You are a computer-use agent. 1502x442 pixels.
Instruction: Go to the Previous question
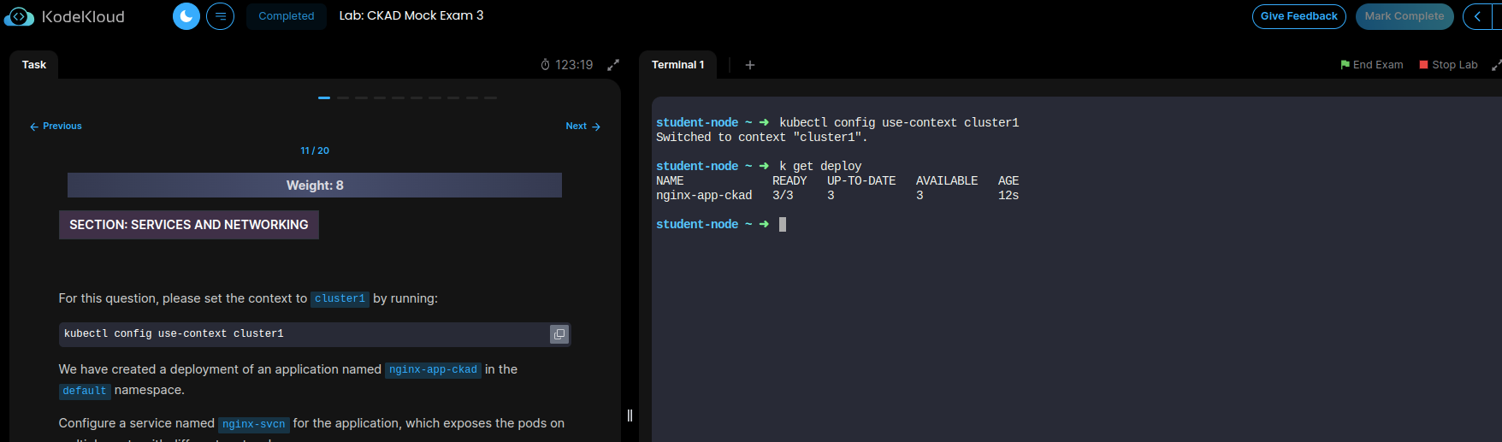pyautogui.click(x=56, y=127)
